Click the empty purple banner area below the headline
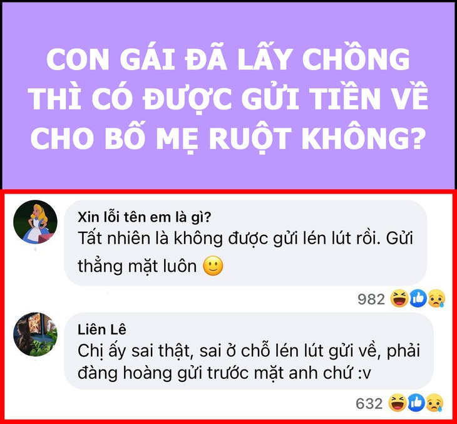Screen dimensions: 457x424 pyautogui.click(x=228, y=172)
